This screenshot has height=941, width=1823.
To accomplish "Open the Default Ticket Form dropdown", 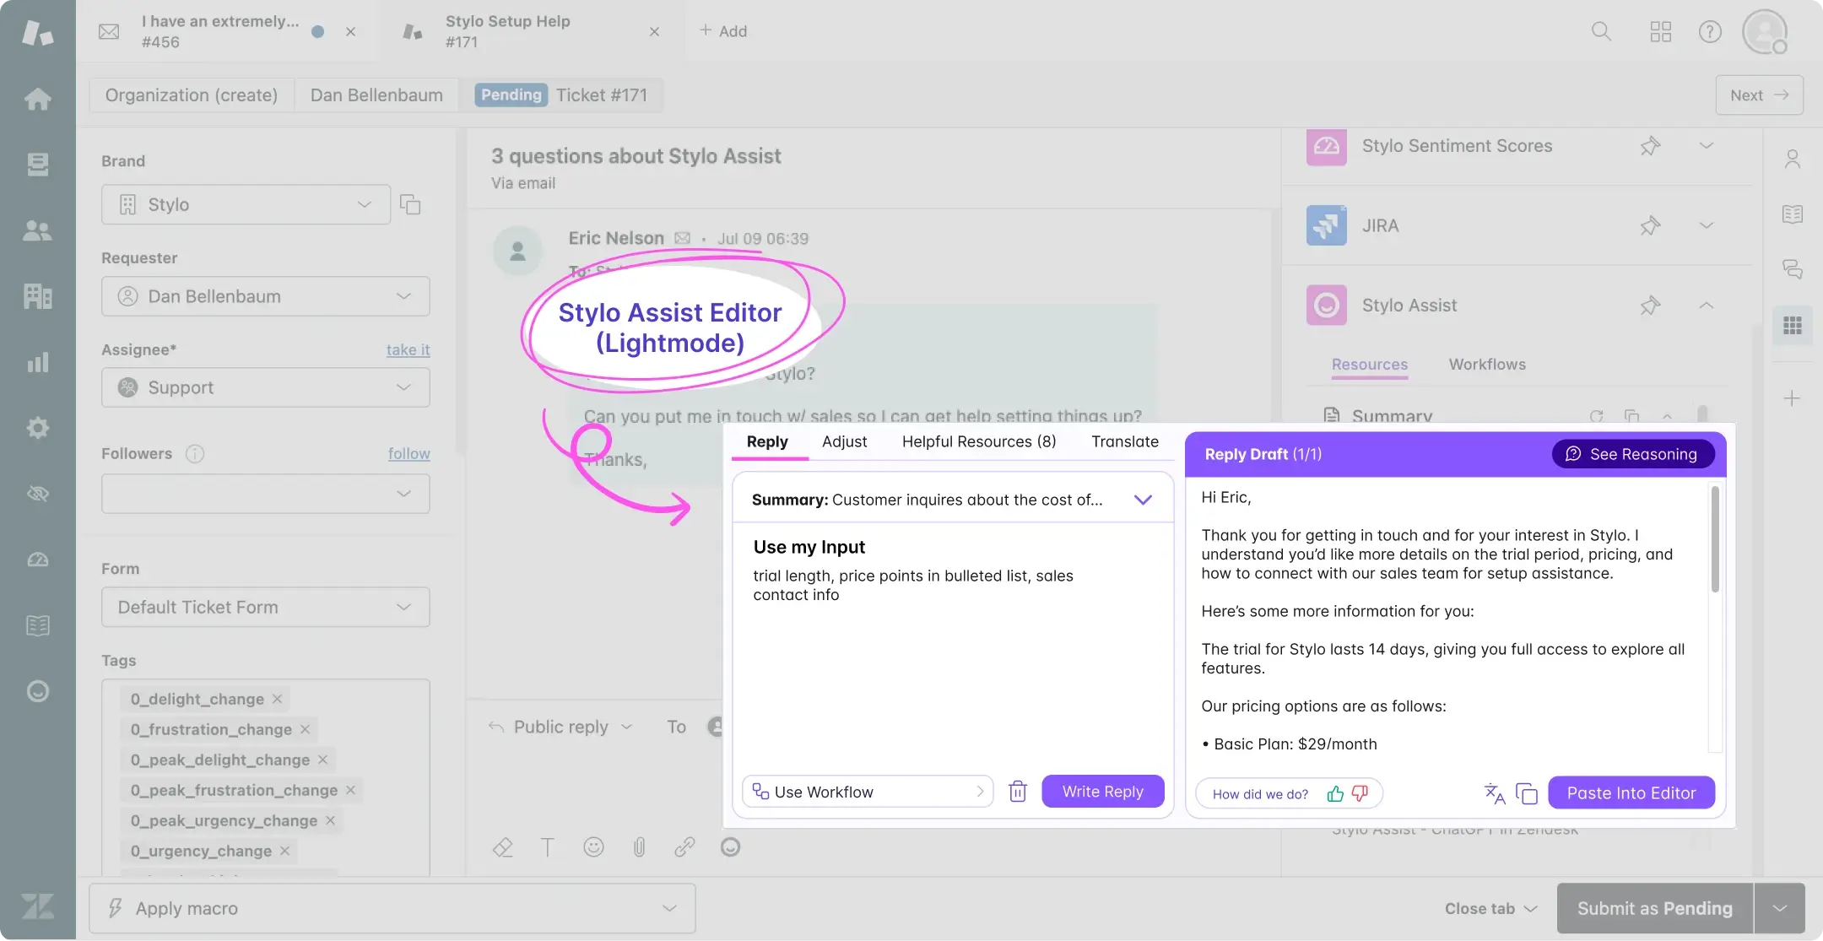I will 265,607.
